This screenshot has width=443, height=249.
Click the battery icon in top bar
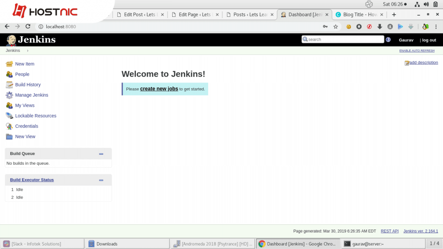(x=436, y=4)
